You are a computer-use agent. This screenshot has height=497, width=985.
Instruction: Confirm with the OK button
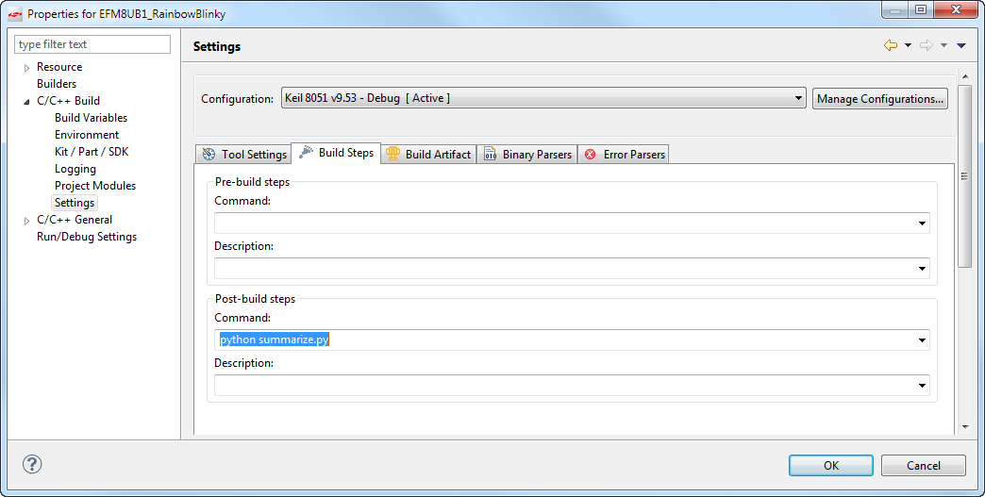(x=831, y=466)
